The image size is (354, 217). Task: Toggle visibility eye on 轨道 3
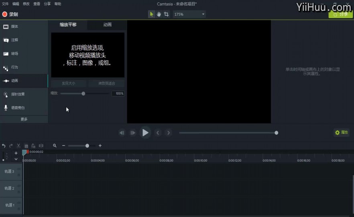click(19, 169)
